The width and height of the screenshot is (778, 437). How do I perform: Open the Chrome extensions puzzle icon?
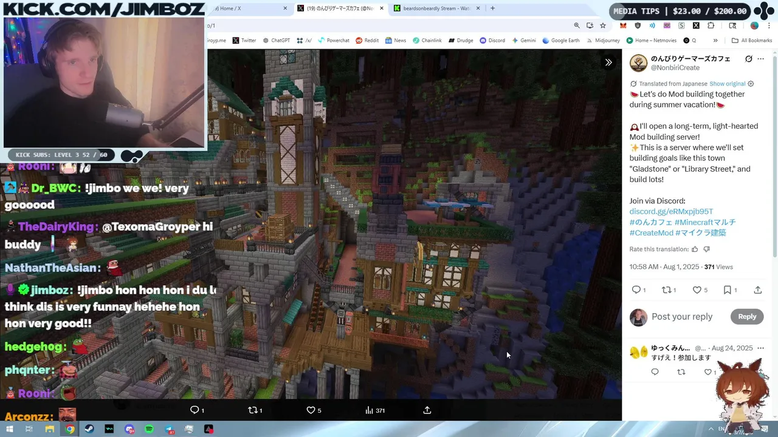click(x=711, y=25)
